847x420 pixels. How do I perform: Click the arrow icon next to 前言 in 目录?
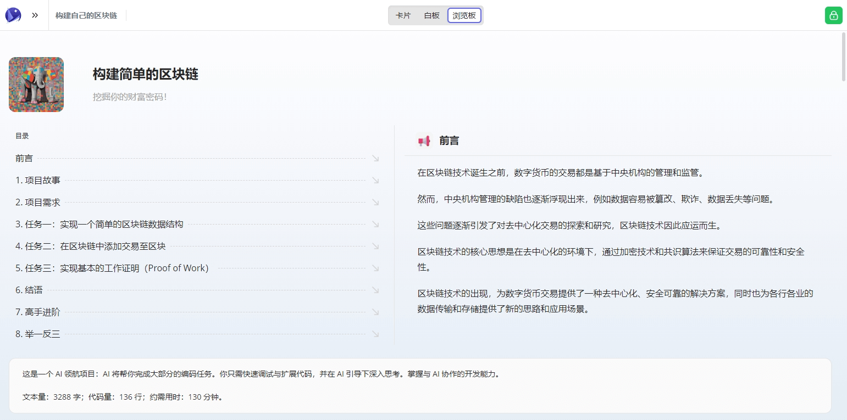(x=375, y=158)
